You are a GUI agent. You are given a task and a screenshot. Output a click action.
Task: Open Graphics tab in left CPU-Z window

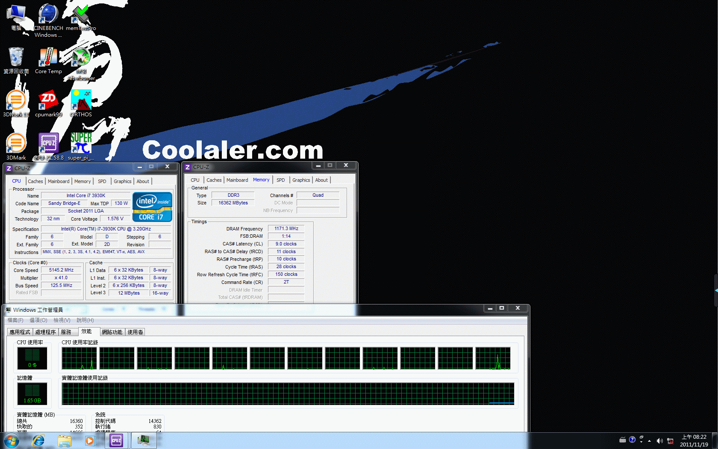tap(123, 181)
